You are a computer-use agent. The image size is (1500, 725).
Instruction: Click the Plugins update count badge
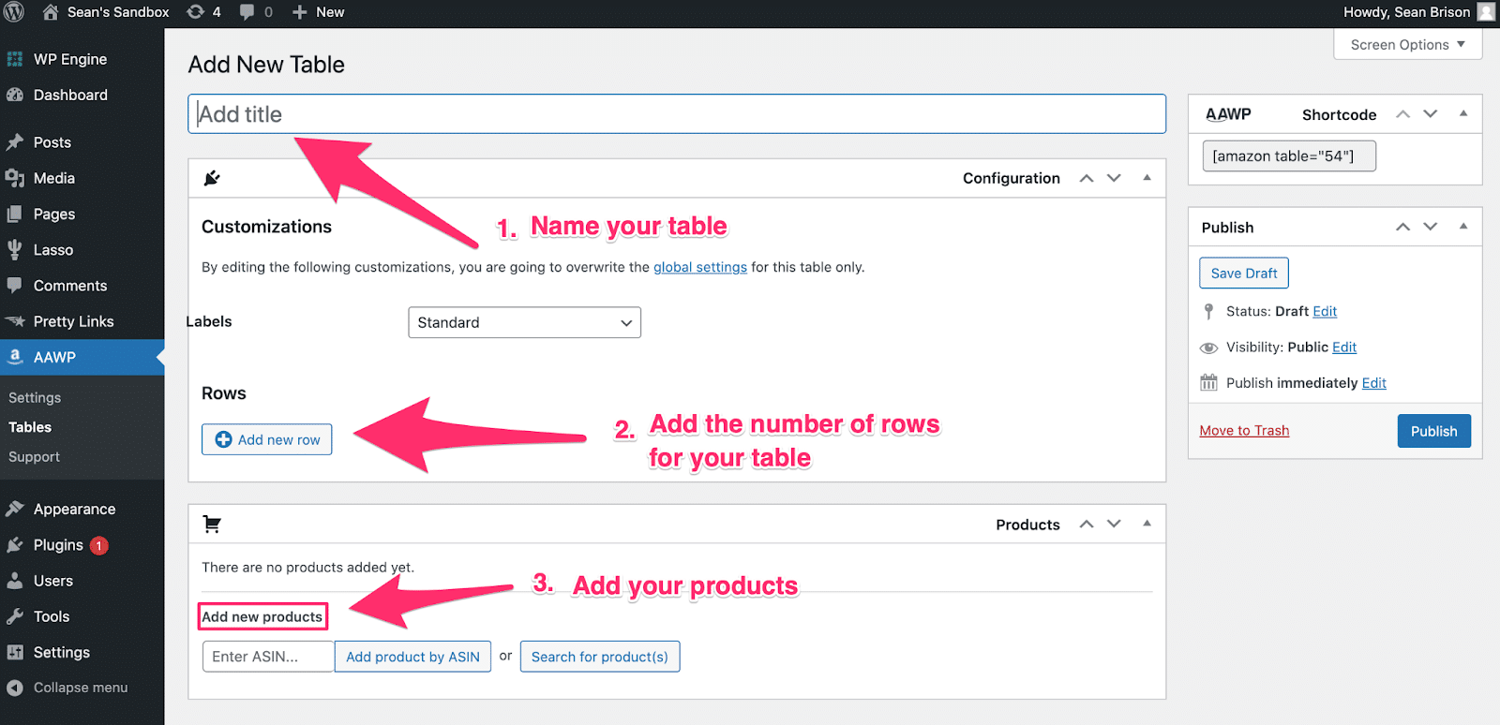(x=99, y=545)
